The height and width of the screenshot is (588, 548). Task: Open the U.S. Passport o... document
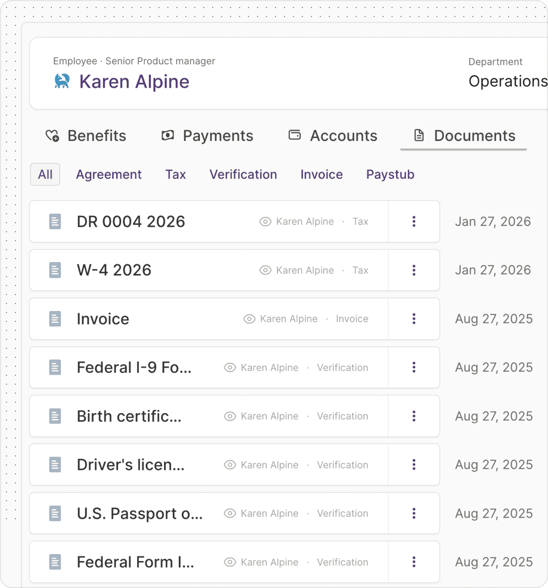(x=140, y=513)
